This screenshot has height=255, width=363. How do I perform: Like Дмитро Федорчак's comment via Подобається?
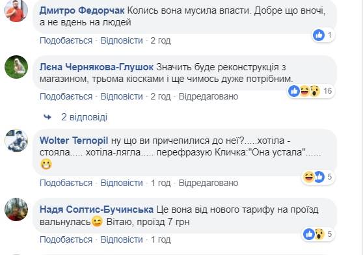[x=66, y=40]
